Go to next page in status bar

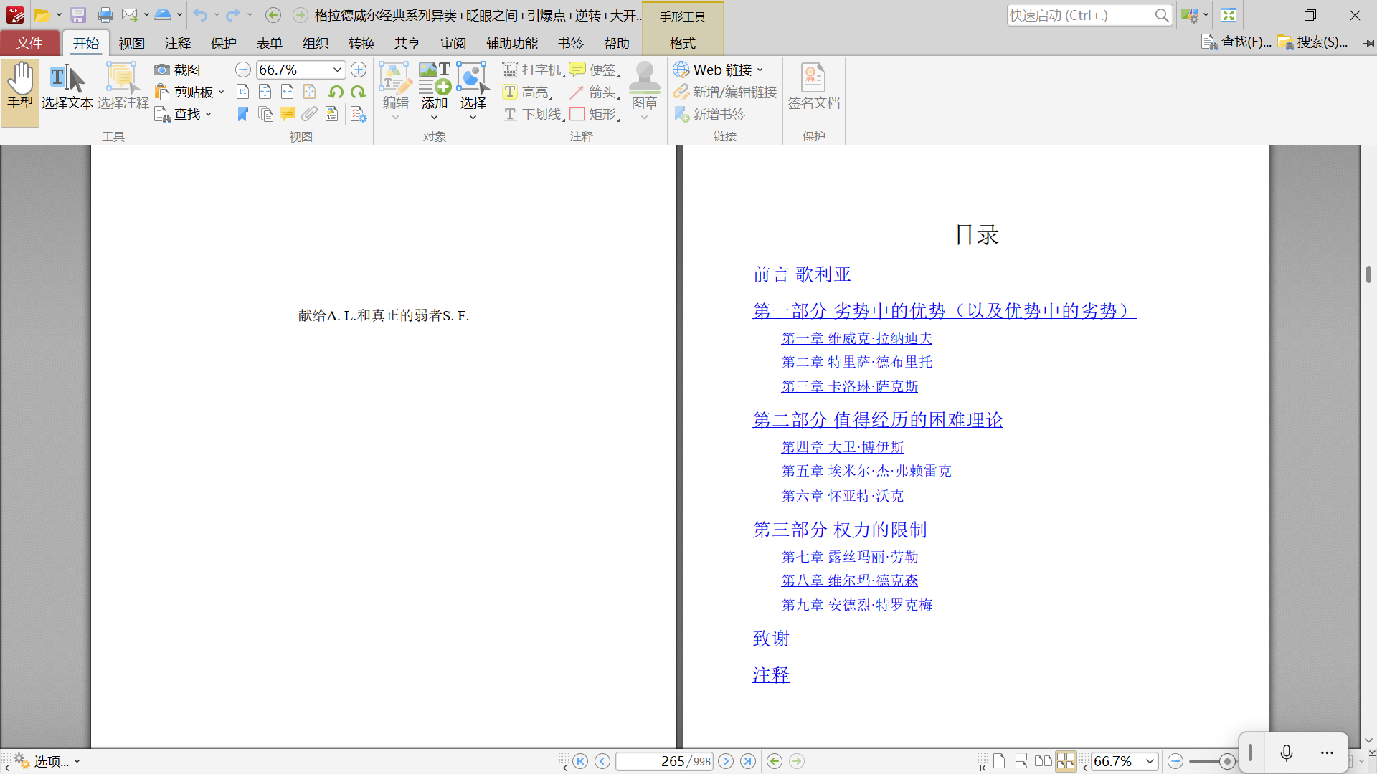click(x=726, y=761)
